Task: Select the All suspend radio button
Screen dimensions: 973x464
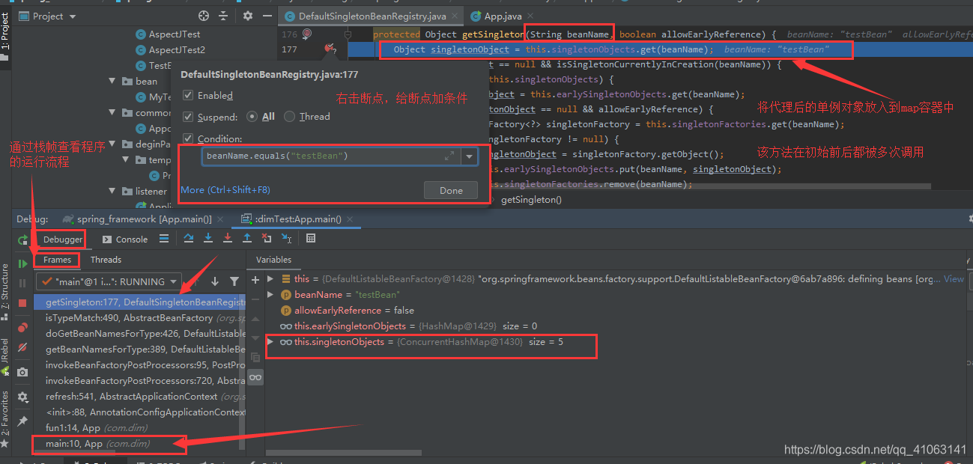Action: [252, 117]
